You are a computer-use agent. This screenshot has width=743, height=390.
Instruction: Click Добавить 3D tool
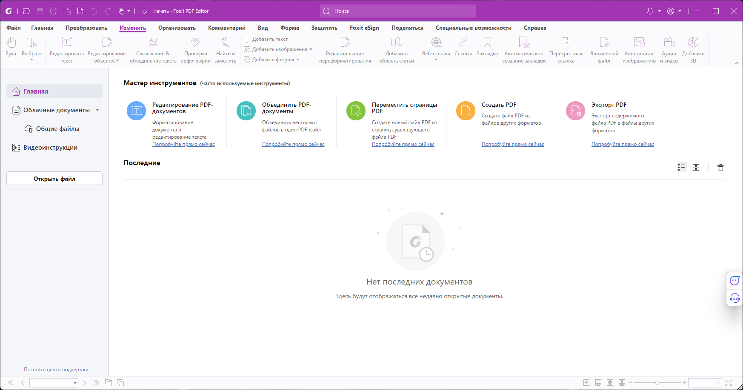[693, 50]
